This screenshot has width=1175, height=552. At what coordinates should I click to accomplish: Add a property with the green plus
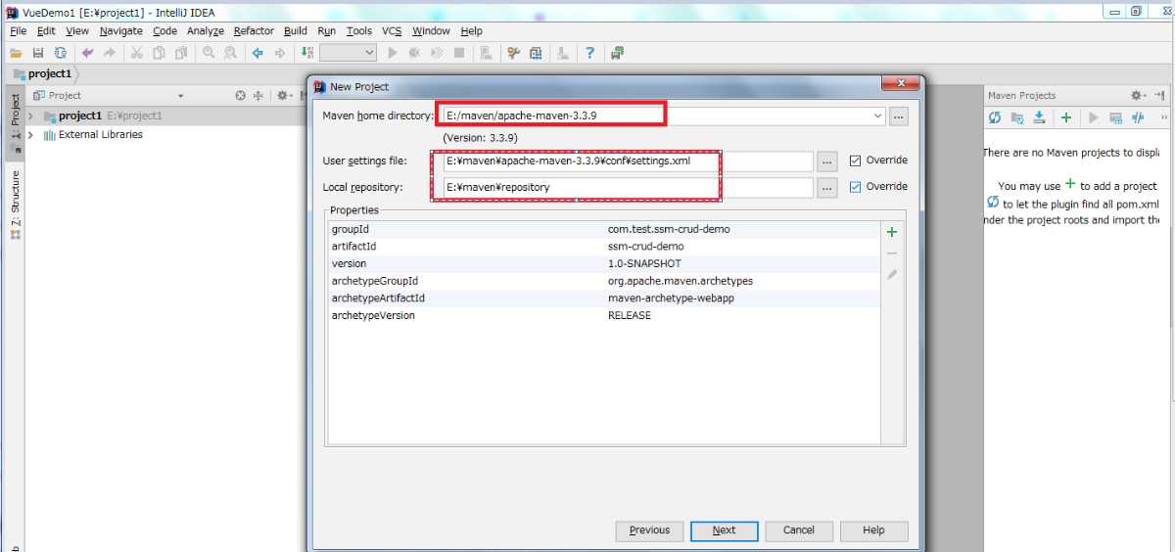coord(892,232)
